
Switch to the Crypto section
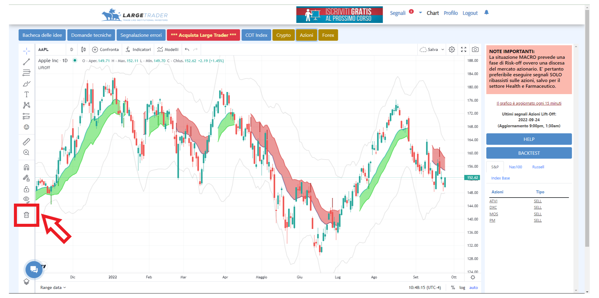tap(283, 35)
